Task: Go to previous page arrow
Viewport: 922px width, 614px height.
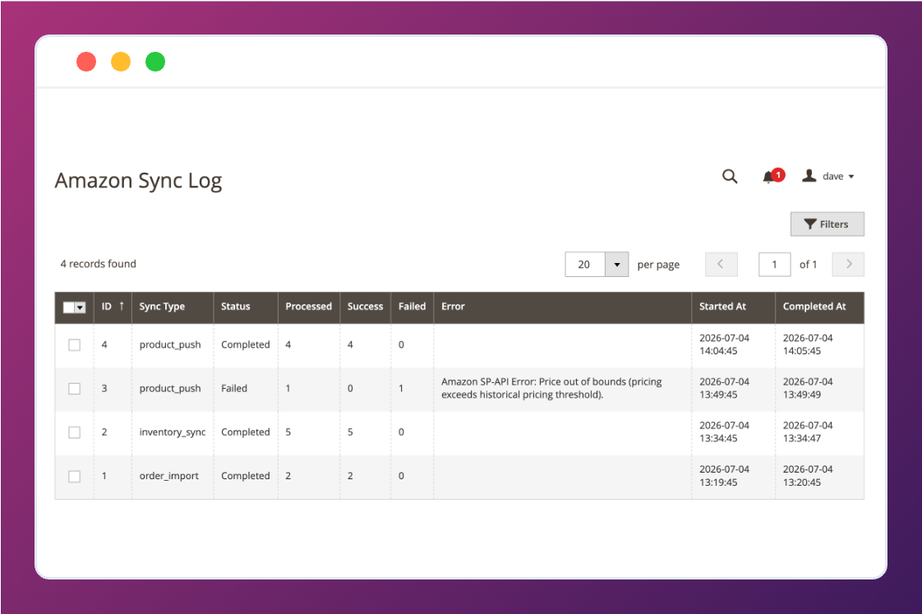Action: tap(721, 264)
